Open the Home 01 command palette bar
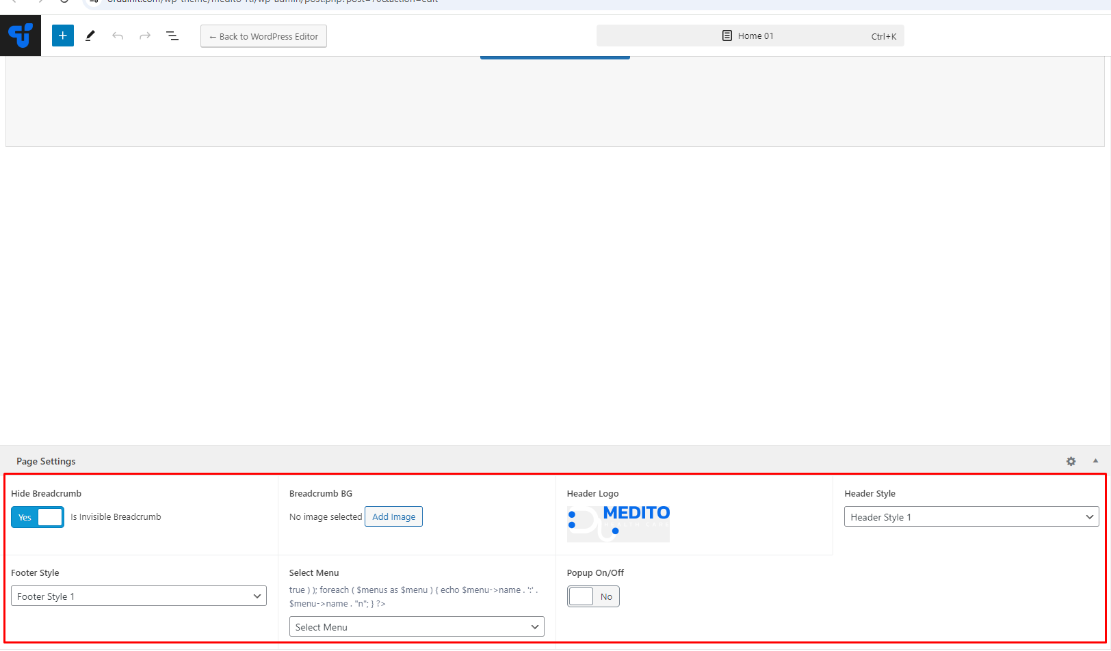The image size is (1111, 651). (x=750, y=36)
